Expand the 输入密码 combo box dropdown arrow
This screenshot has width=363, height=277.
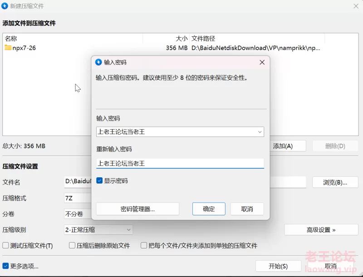(x=260, y=132)
